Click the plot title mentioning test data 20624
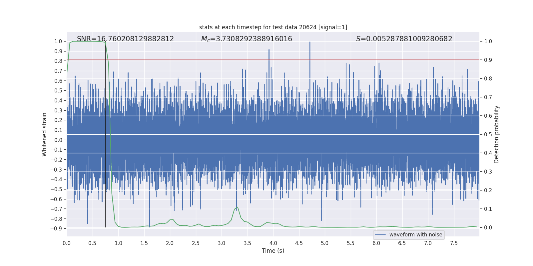 pyautogui.click(x=273, y=27)
